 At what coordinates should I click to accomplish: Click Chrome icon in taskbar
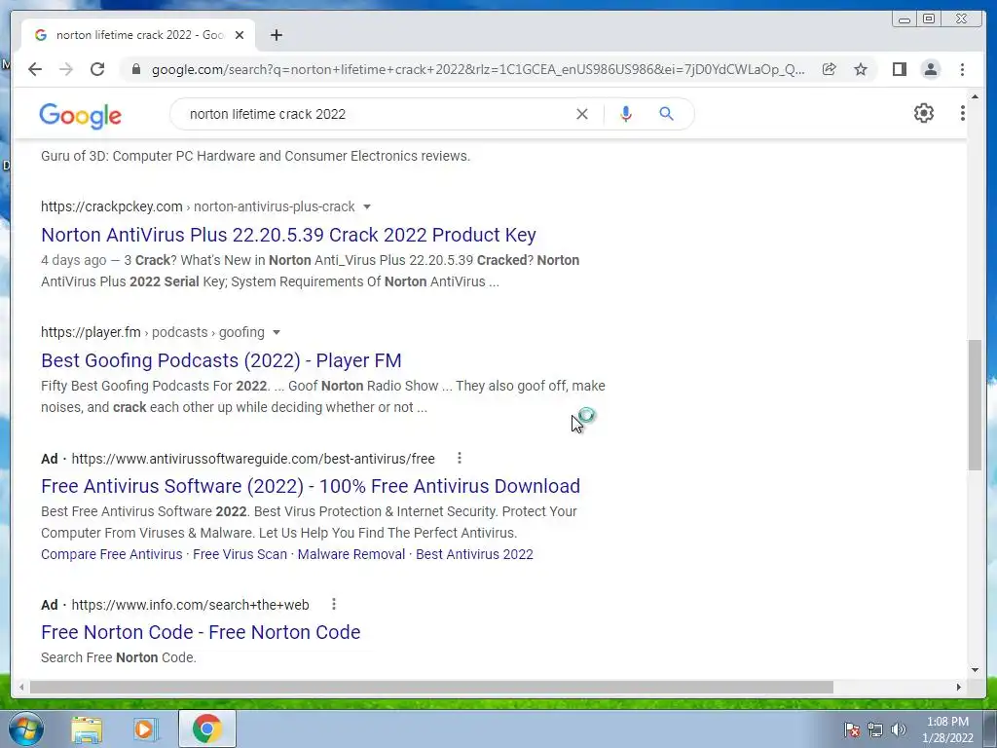pos(206,729)
